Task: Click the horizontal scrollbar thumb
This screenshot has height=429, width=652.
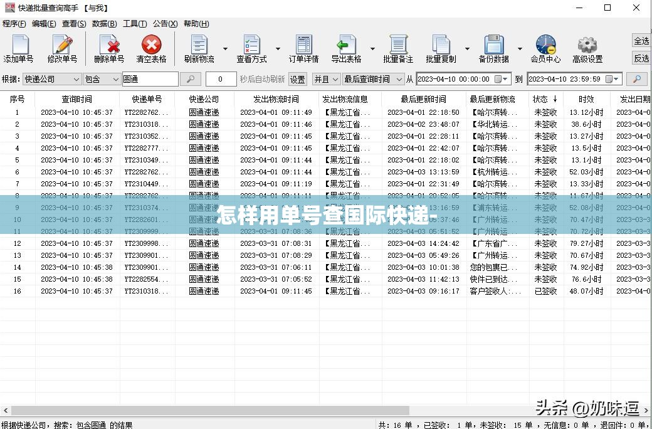Action: coord(211,410)
